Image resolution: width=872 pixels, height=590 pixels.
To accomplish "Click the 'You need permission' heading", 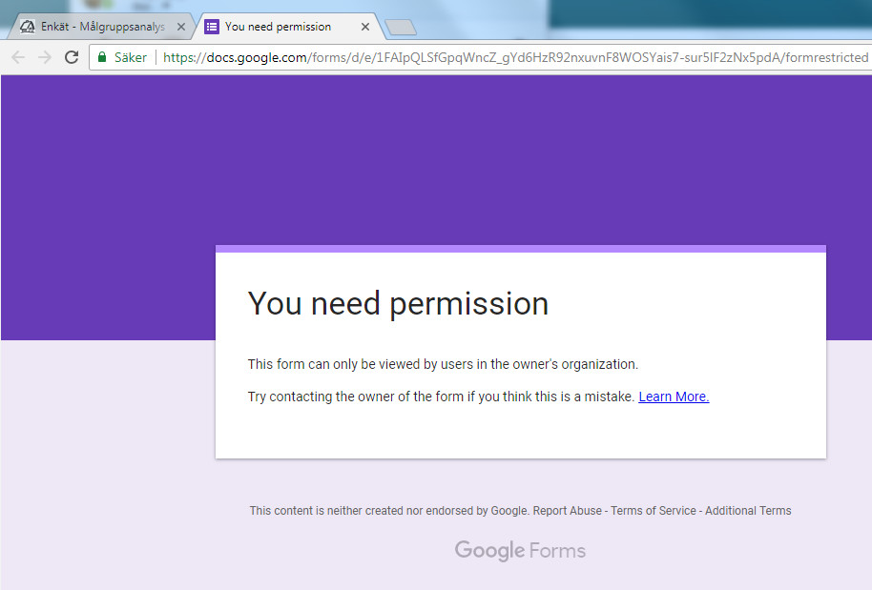I will 398,303.
